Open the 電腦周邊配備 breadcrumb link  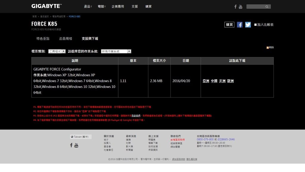pos(59,16)
